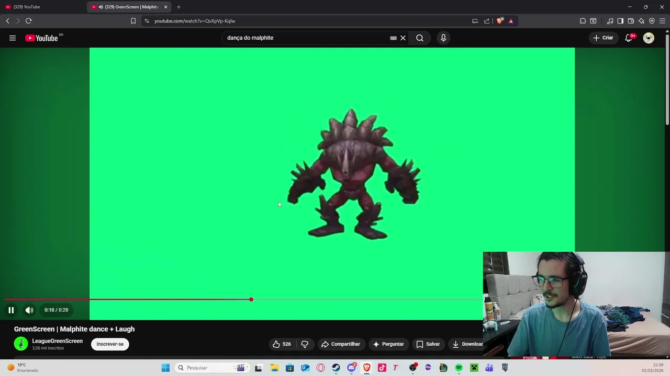Save the video with Salvar button
Image resolution: width=670 pixels, height=376 pixels.
click(428, 344)
